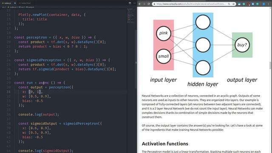Image resolution: width=272 pixels, height=153 pixels.
Task: Bookmark this page with the star
Action: (233, 4)
